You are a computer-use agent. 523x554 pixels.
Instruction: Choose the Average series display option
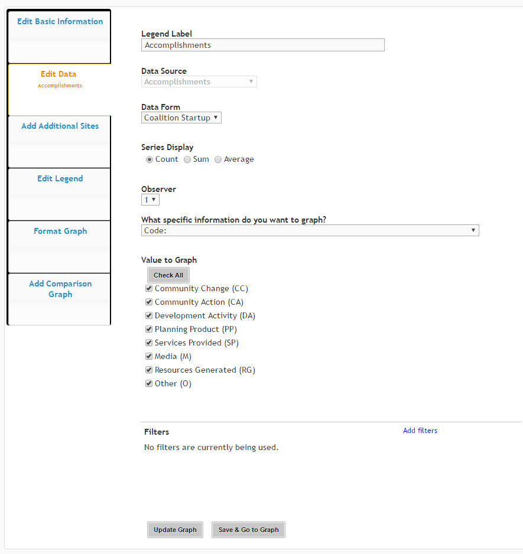tap(218, 159)
